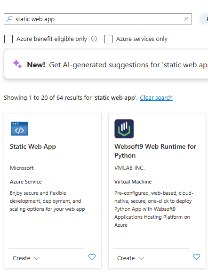Click into the marketplace search field
The width and height of the screenshot is (208, 272).
98,19
